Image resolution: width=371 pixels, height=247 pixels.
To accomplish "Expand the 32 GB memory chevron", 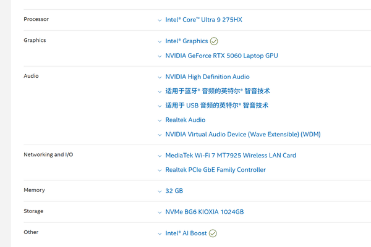I will click(160, 191).
